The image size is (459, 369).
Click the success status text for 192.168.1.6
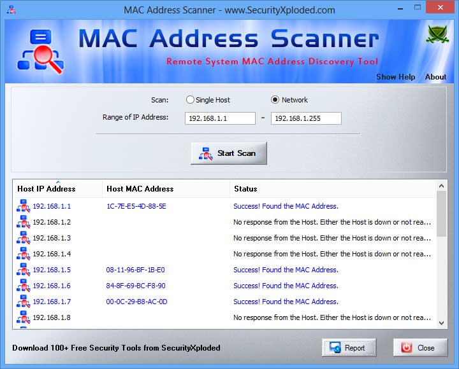286,286
